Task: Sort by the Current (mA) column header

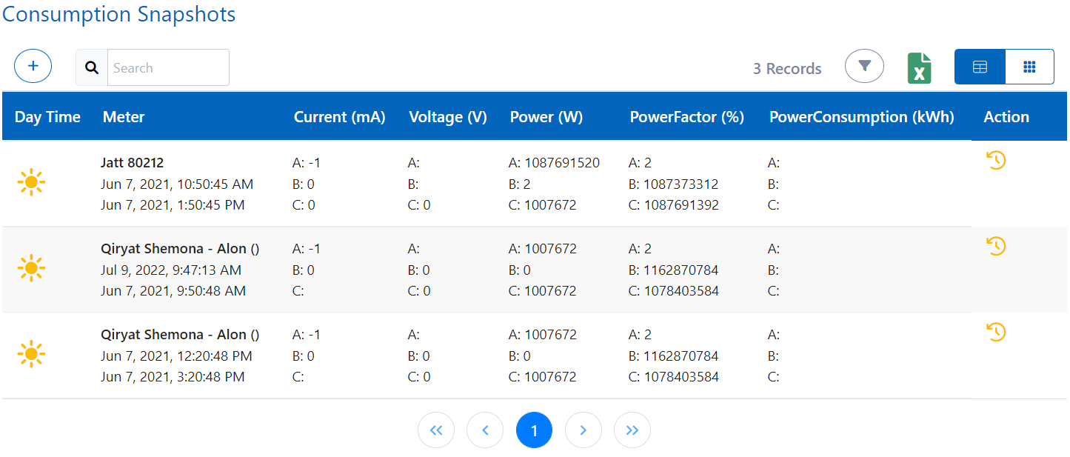Action: coord(339,117)
